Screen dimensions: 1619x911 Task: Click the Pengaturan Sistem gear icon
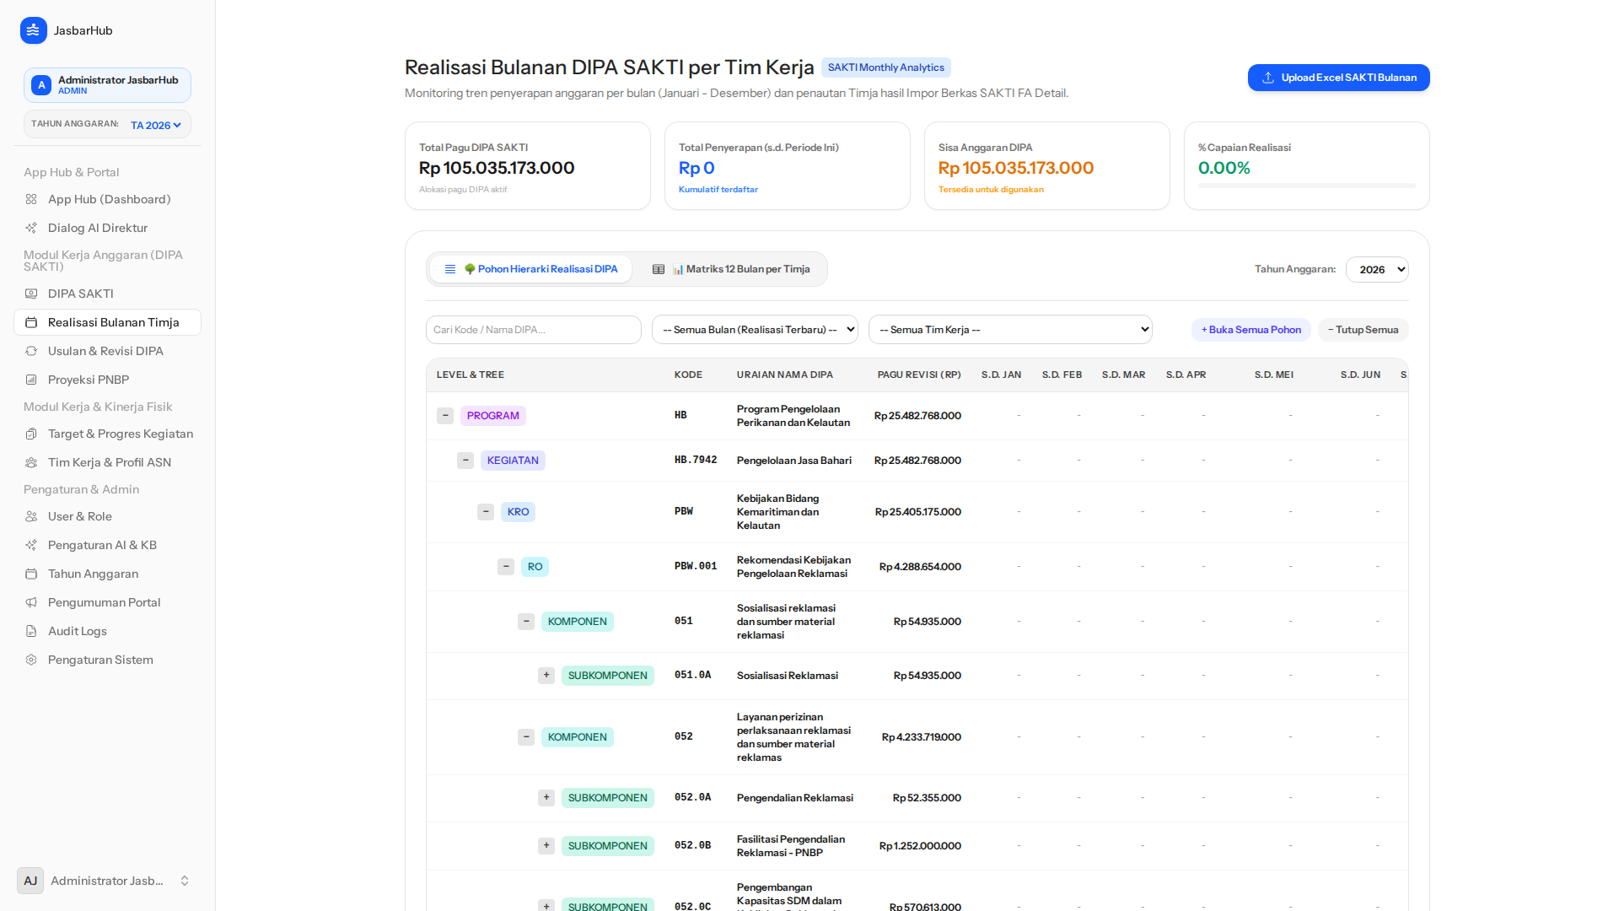[31, 660]
